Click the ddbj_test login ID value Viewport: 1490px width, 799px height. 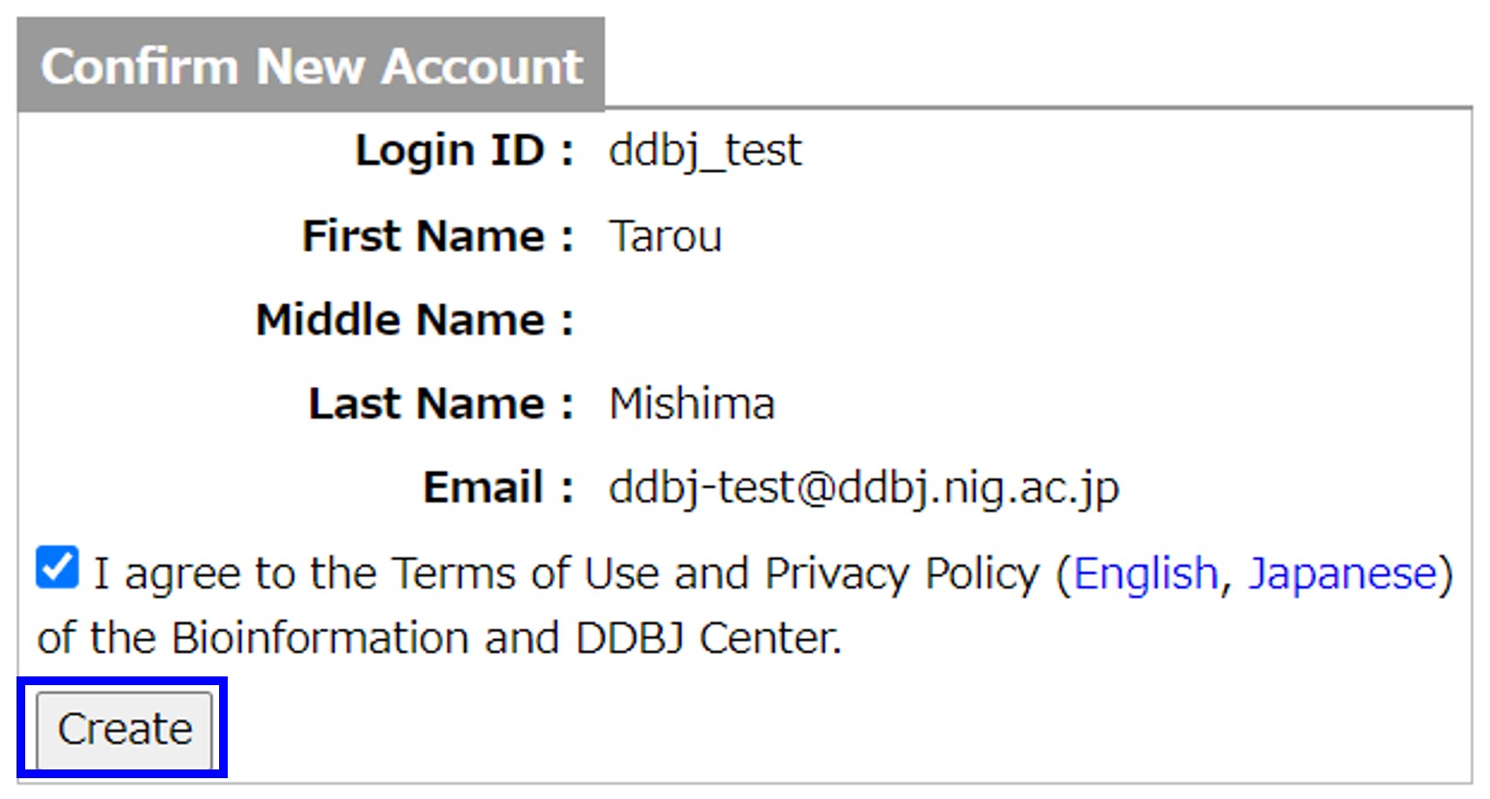click(704, 150)
